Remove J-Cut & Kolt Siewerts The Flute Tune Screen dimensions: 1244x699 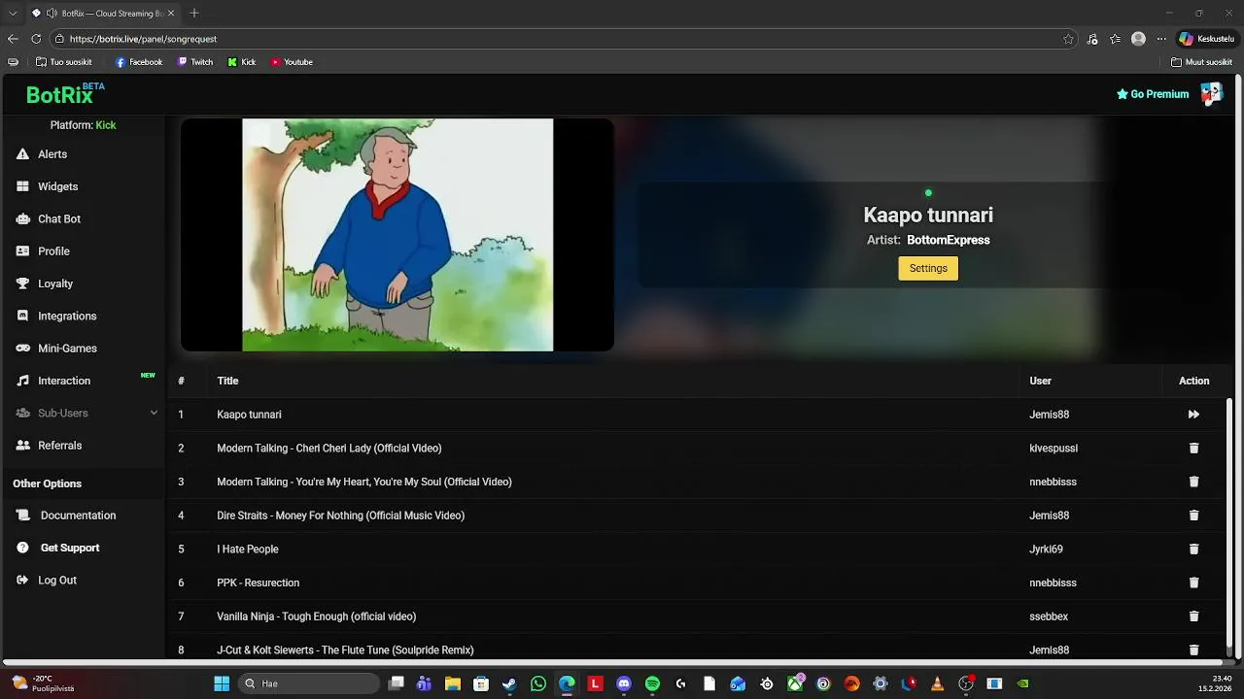[x=1193, y=650]
